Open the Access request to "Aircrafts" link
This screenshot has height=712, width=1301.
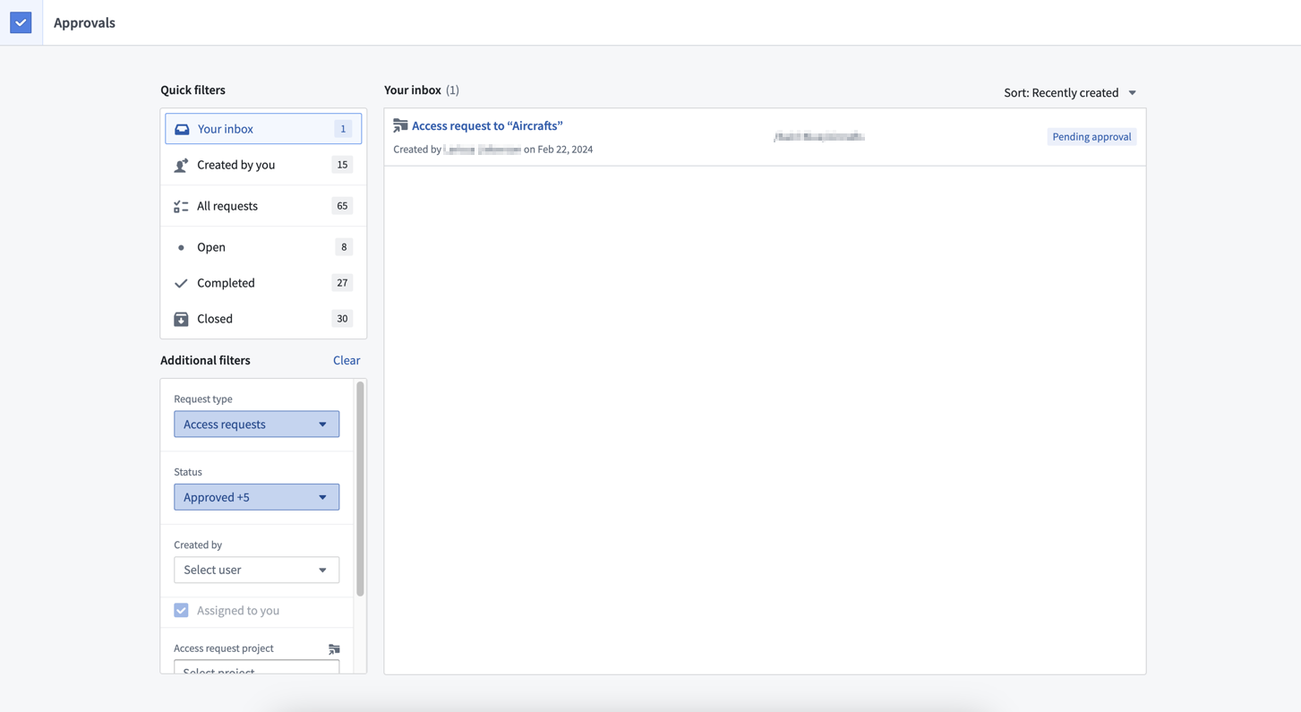[487, 126]
